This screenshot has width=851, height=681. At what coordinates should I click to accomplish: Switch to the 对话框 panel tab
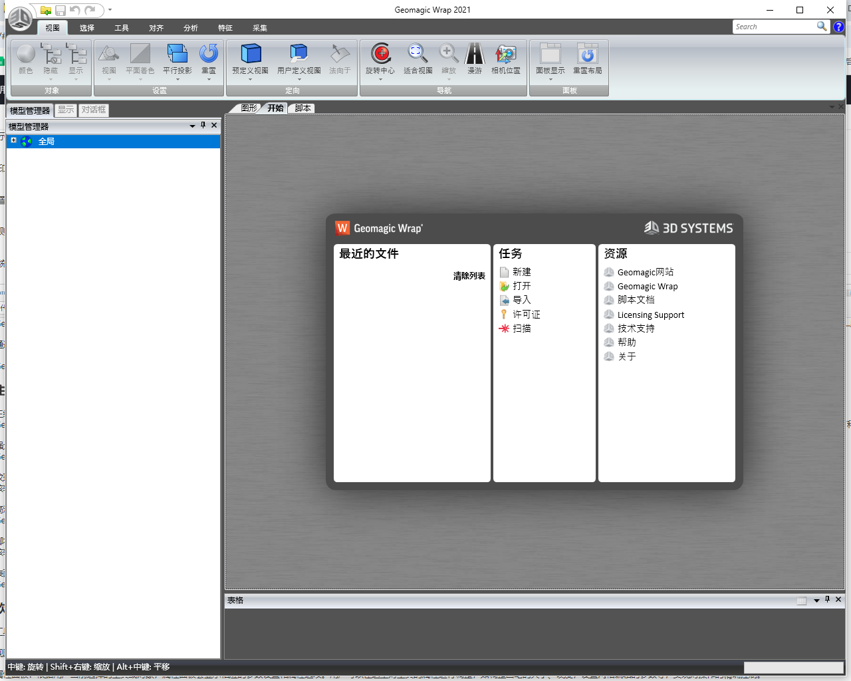94,110
